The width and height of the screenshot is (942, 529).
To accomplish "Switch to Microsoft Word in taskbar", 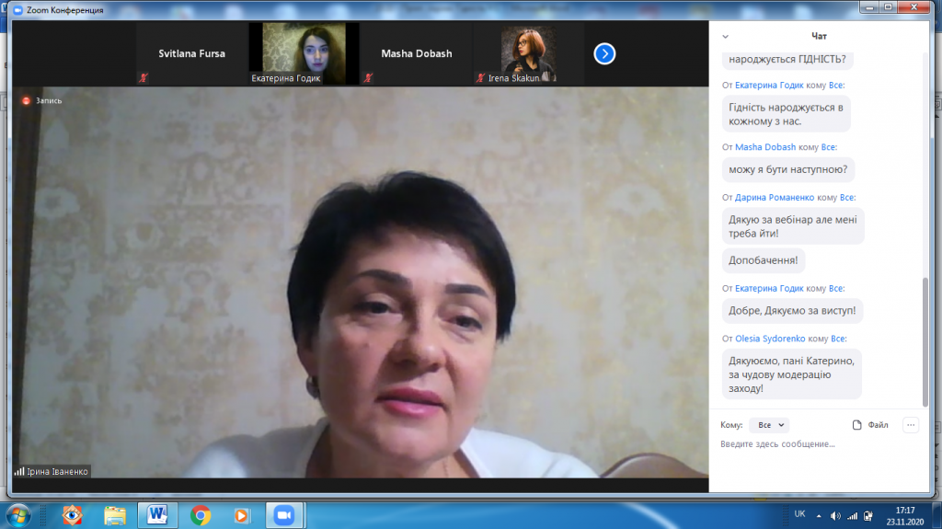I will coord(157,516).
